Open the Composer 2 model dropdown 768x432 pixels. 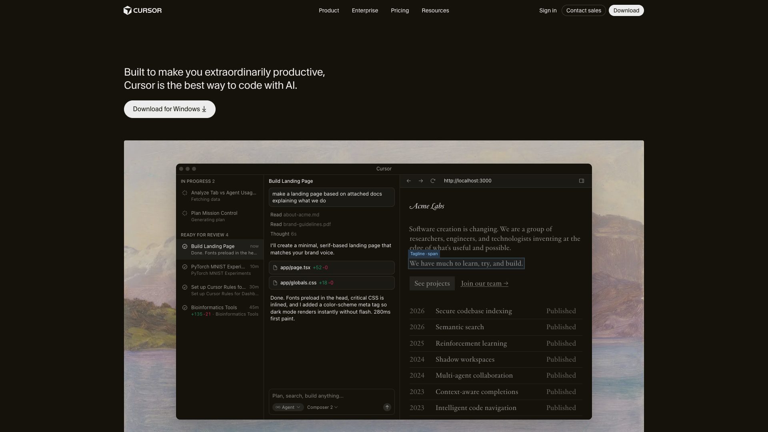pos(322,407)
